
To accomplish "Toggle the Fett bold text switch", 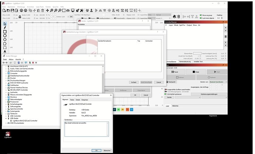I will (x=82, y=18).
